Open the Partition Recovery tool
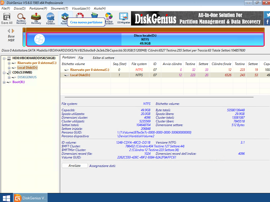The width and height of the screenshot is (270, 202). pyautogui.click(x=21, y=18)
